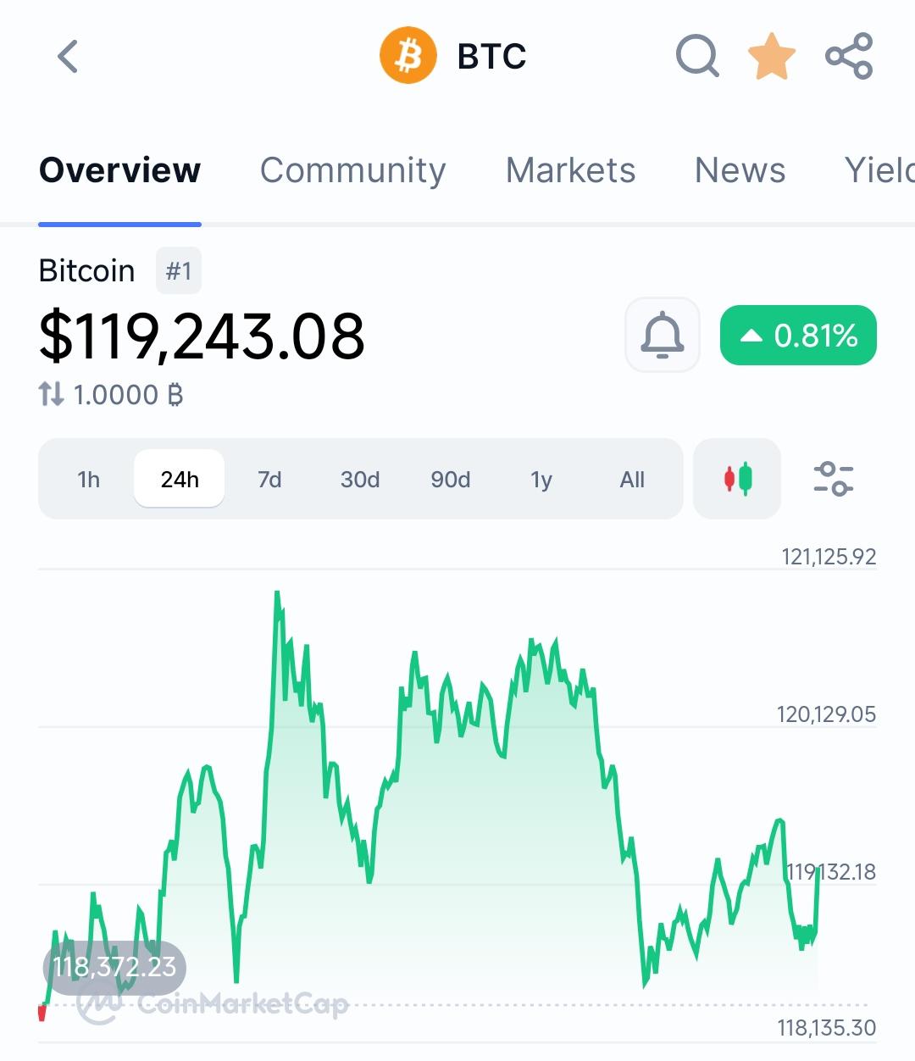Tap the share icon
This screenshot has width=915, height=1061.
click(849, 57)
